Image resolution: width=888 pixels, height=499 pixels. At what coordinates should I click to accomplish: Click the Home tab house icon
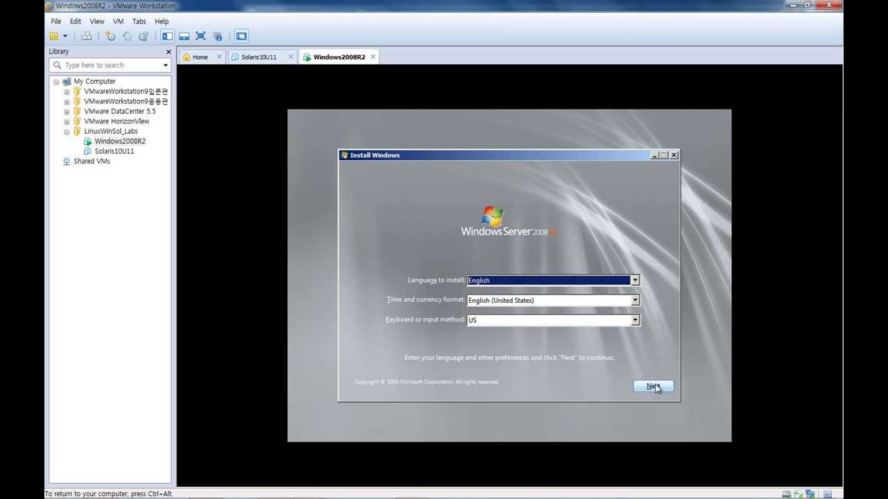(186, 57)
